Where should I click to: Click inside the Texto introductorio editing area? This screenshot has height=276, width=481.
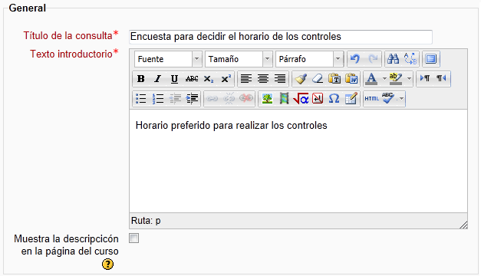click(x=298, y=161)
